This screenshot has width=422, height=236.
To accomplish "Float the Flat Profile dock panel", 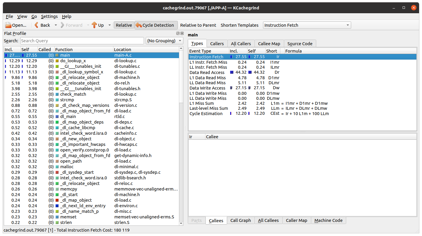I will tap(178, 33).
